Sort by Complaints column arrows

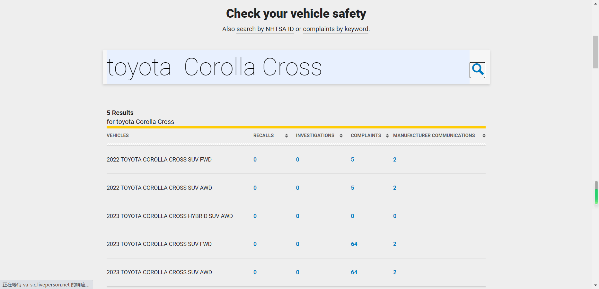tap(387, 136)
